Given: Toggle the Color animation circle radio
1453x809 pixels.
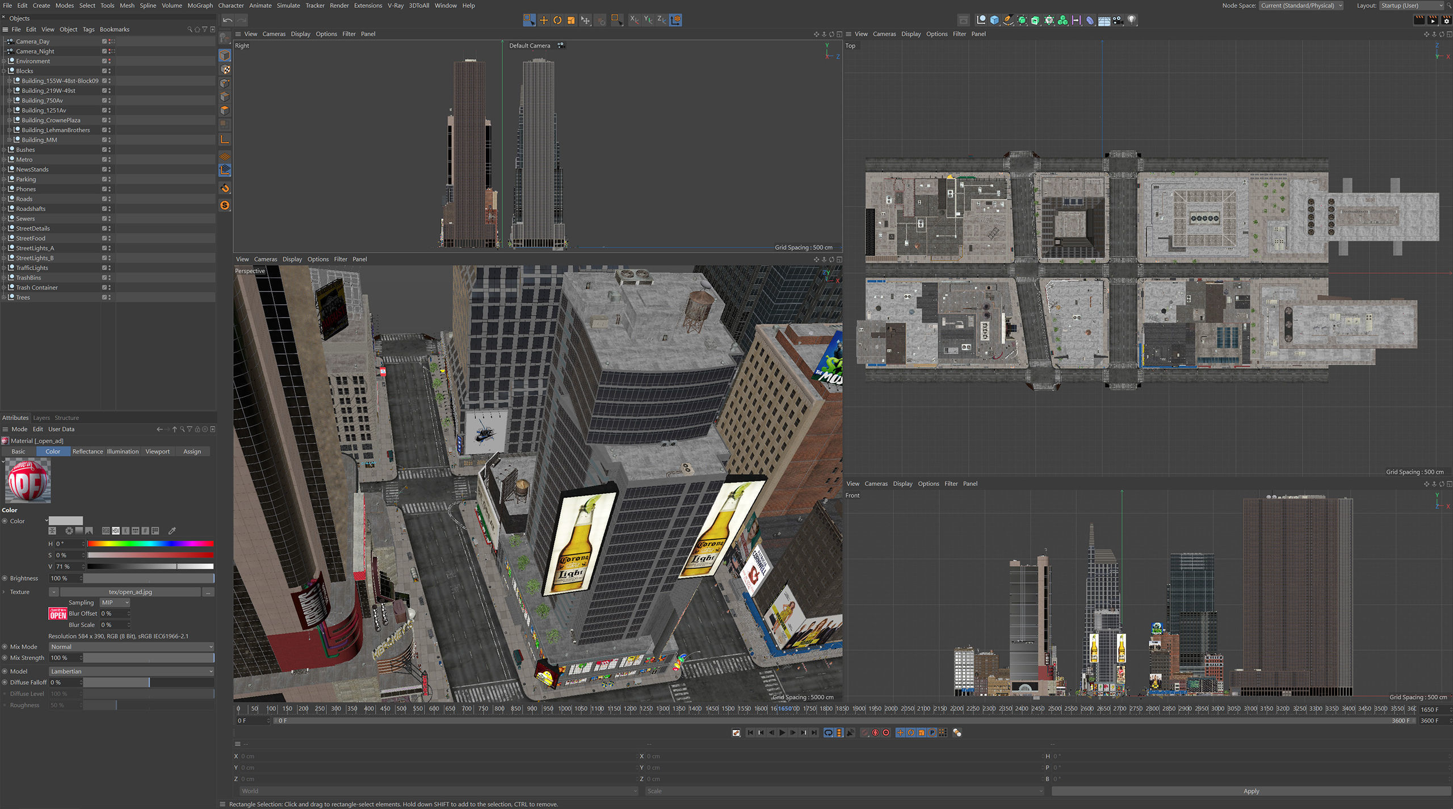Looking at the screenshot, I should tap(5, 521).
